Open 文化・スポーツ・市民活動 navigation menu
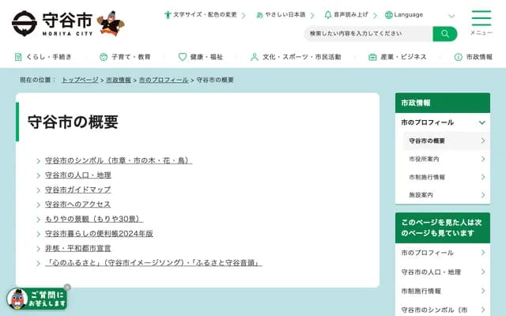Screen dimensions: 506x316 click(296, 57)
